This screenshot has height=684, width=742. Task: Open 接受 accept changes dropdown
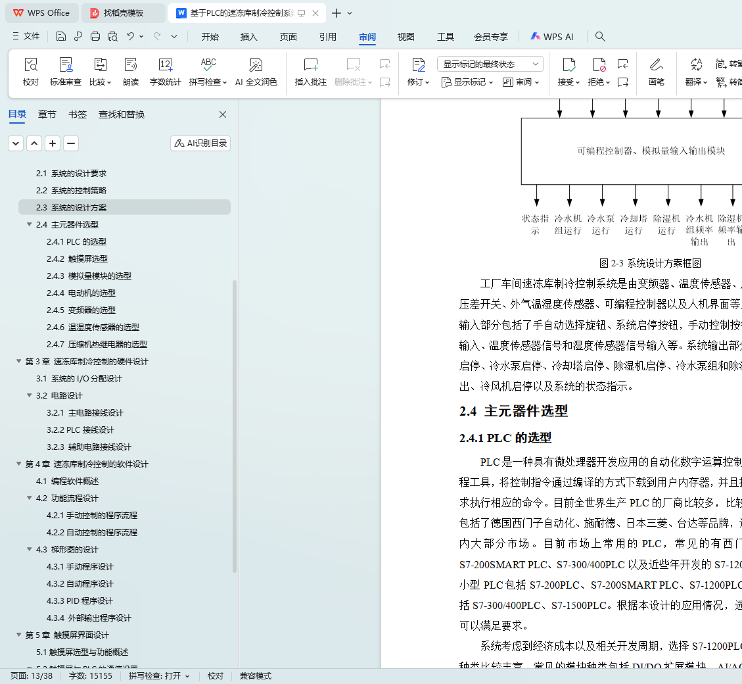coord(568,82)
